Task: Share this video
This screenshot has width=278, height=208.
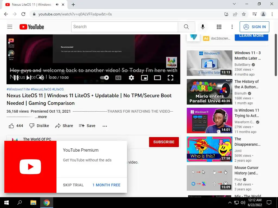Action: [64, 126]
